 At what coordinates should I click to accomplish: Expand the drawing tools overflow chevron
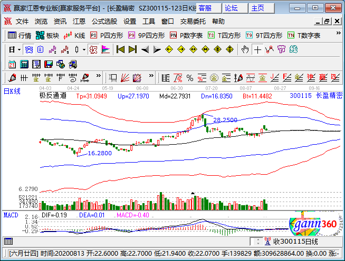[98, 76]
